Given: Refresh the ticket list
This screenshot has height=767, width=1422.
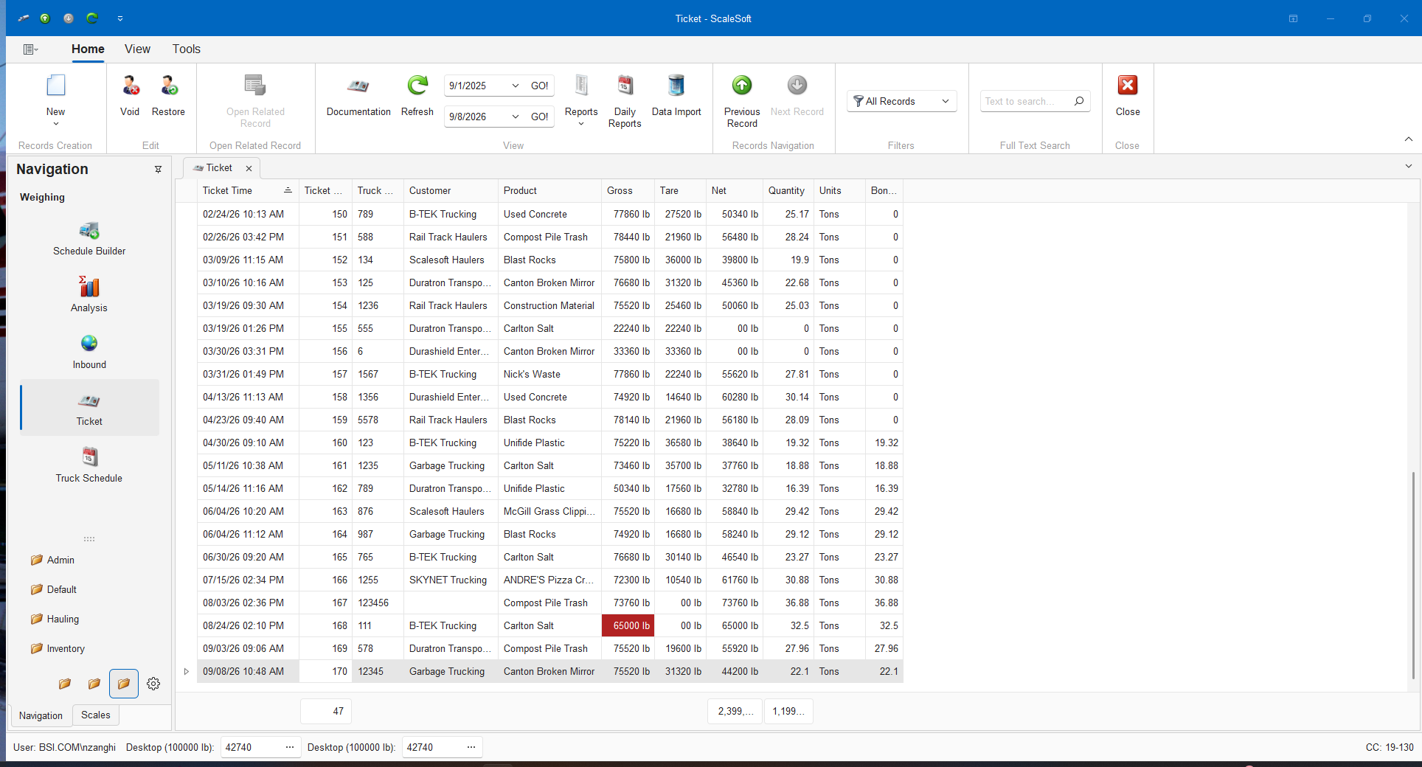Looking at the screenshot, I should (417, 95).
